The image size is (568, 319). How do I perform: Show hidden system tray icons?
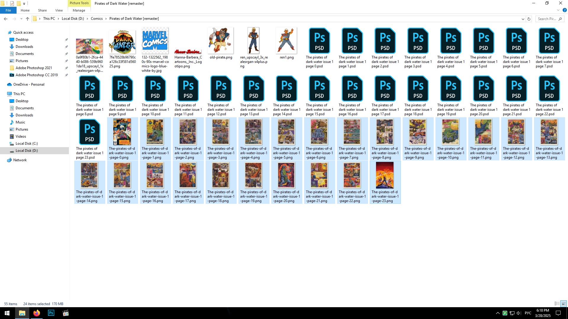pyautogui.click(x=498, y=313)
